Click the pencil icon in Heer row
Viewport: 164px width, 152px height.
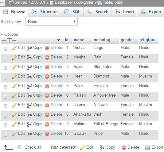(x=14, y=77)
